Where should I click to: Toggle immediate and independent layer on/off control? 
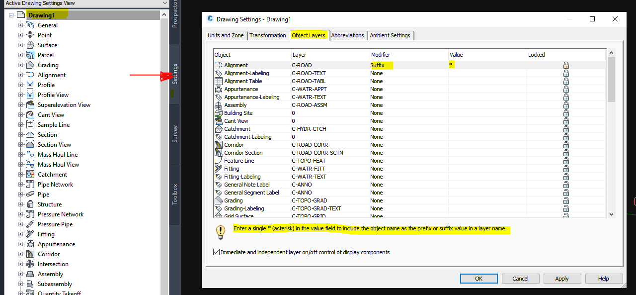[x=216, y=252]
